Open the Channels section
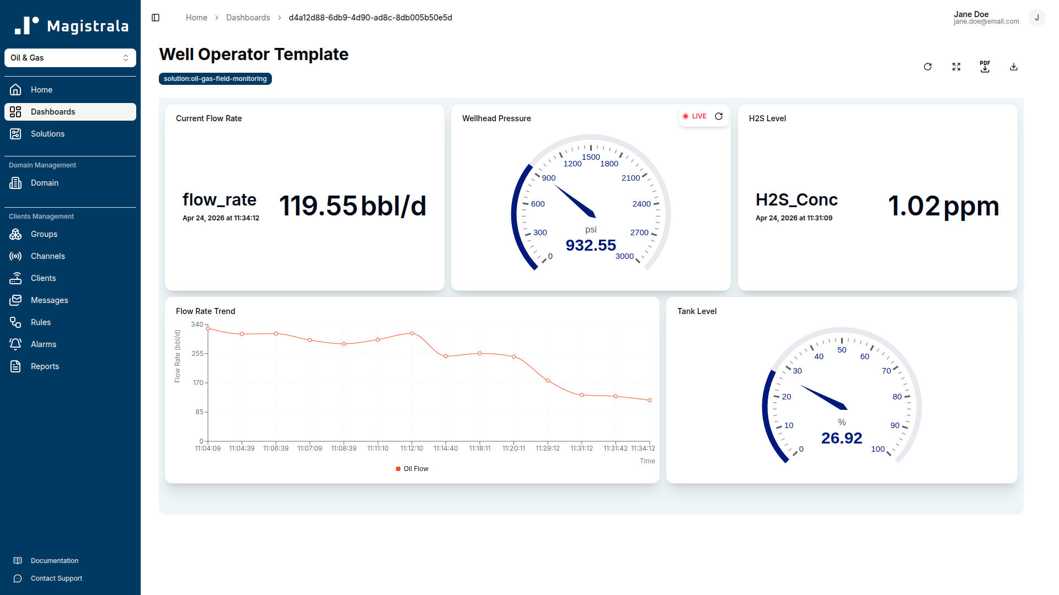Screen dimensions: 1059x595 (49, 256)
